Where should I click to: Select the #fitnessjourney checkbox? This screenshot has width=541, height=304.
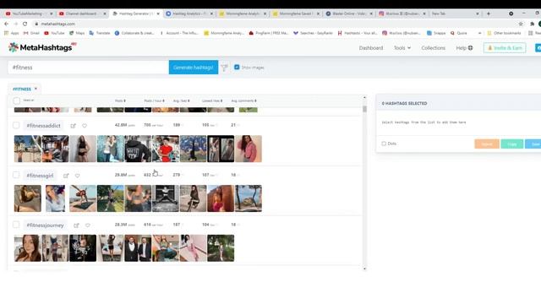click(x=16, y=225)
